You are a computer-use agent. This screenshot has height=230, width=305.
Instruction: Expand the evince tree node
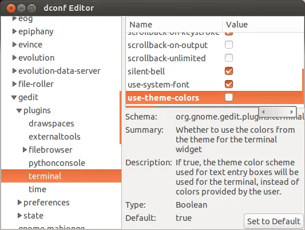[x=14, y=45]
